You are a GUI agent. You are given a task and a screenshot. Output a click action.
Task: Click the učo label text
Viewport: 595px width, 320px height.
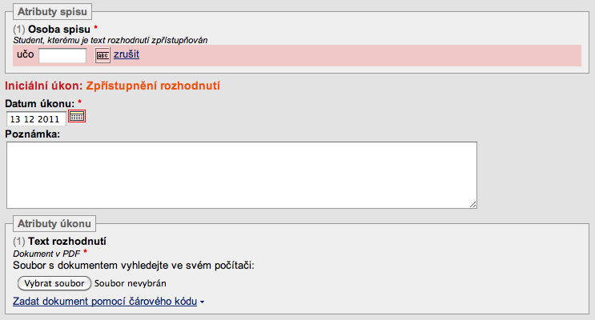point(26,54)
